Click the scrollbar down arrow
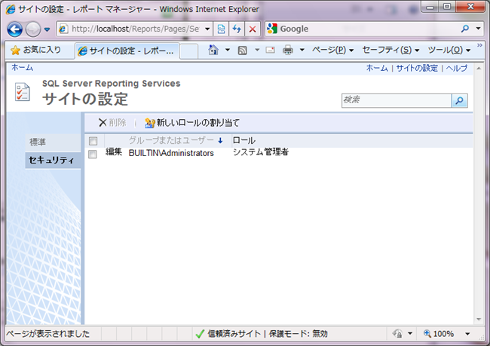Viewport: 490px width, 346px height. coord(479,319)
